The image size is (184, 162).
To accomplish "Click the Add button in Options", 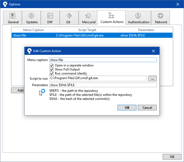I will (18, 90).
